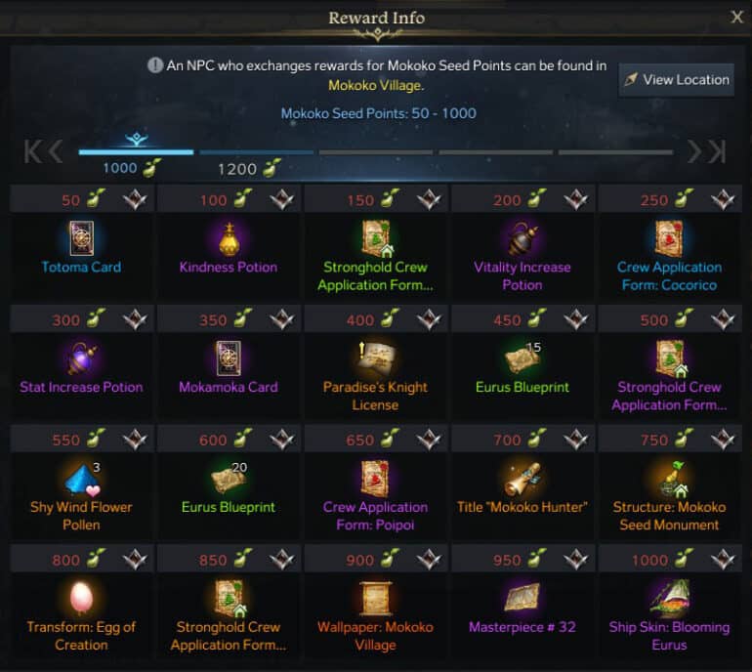Select the Ship Skin: Blooming Eurus icon

pyautogui.click(x=670, y=598)
